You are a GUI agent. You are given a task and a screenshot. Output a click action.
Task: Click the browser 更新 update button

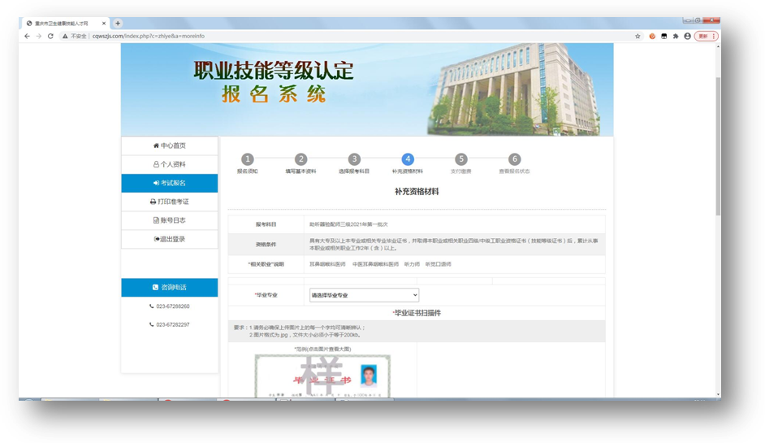(705, 37)
